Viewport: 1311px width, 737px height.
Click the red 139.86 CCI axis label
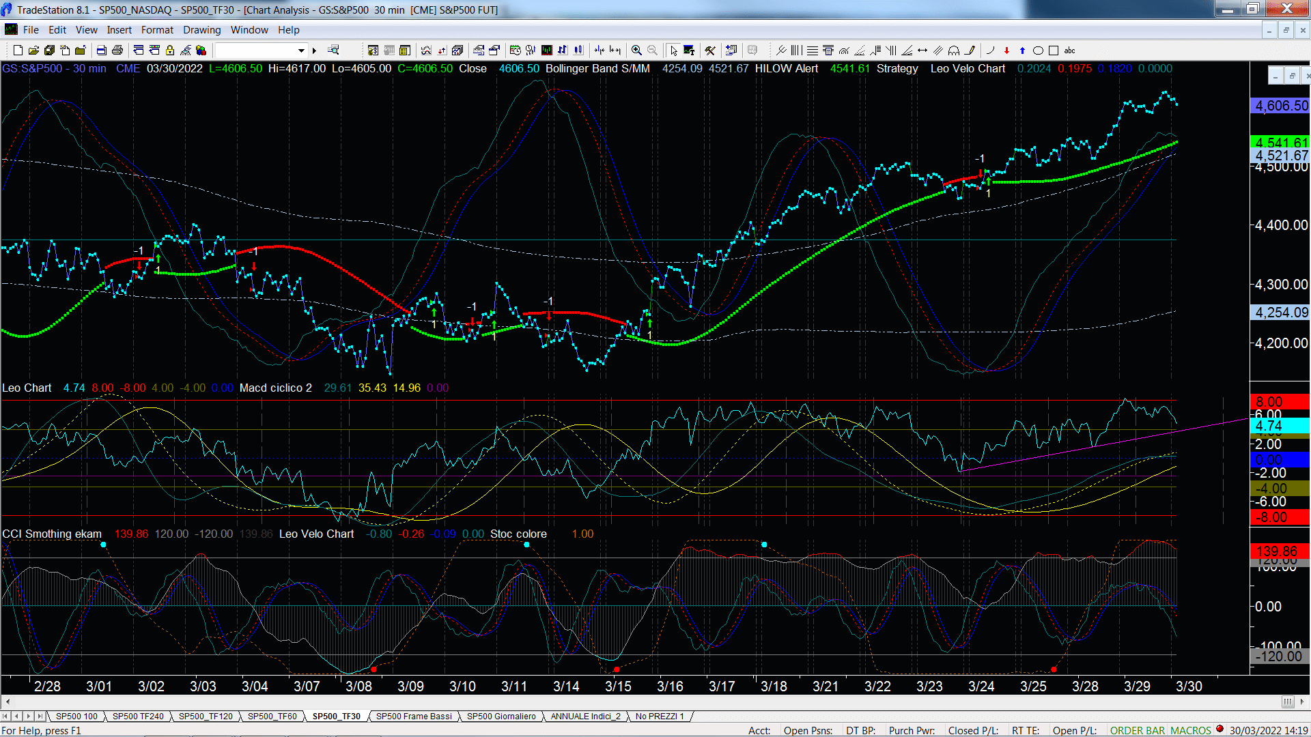pos(1281,551)
